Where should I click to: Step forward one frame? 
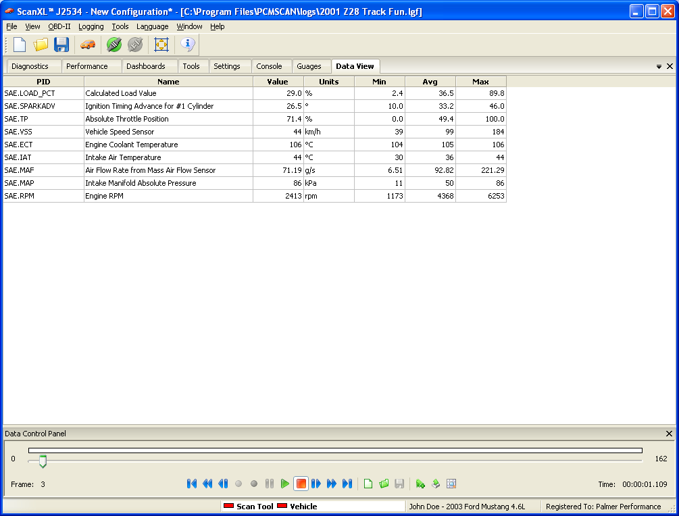(x=316, y=484)
